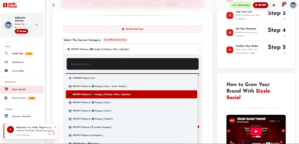Click the LinkedIn icon in LINKEDIN Nigeria row
This screenshot has height=144, width=299.
click(70, 78)
